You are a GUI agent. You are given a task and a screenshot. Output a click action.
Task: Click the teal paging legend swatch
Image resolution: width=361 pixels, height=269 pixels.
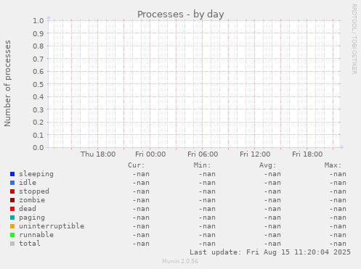click(12, 218)
